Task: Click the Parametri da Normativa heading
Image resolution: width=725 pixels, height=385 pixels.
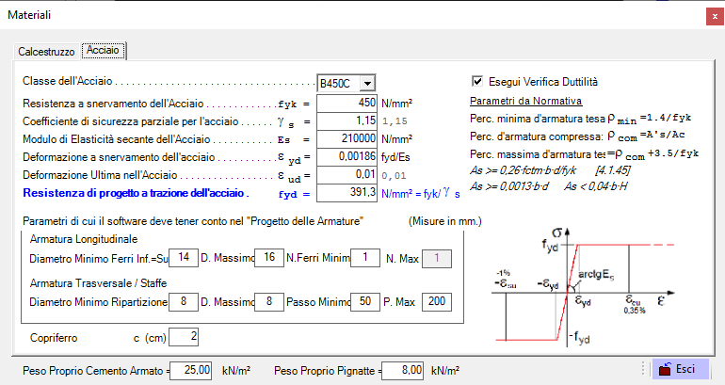Action: [x=525, y=101]
